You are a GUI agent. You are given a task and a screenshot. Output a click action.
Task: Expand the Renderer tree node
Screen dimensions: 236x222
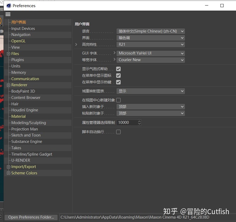[x=9, y=85]
